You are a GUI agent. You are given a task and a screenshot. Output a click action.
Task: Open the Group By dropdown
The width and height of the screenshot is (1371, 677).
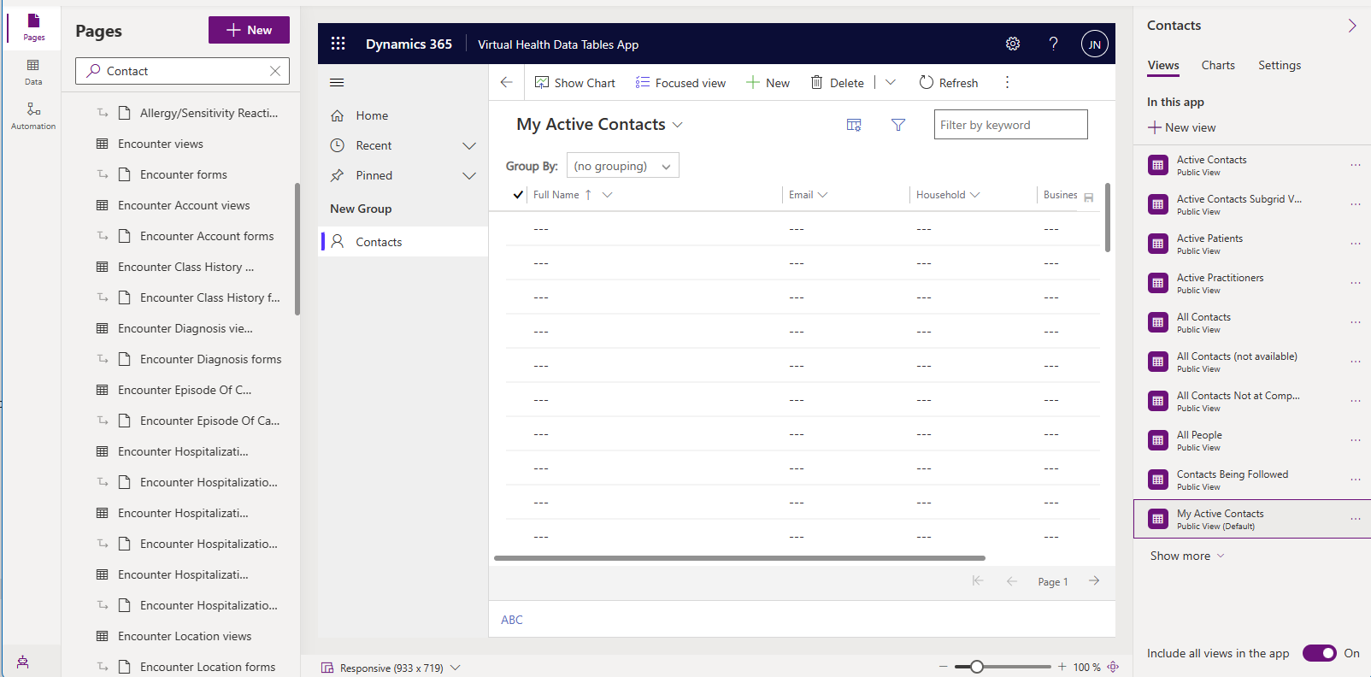coord(622,165)
